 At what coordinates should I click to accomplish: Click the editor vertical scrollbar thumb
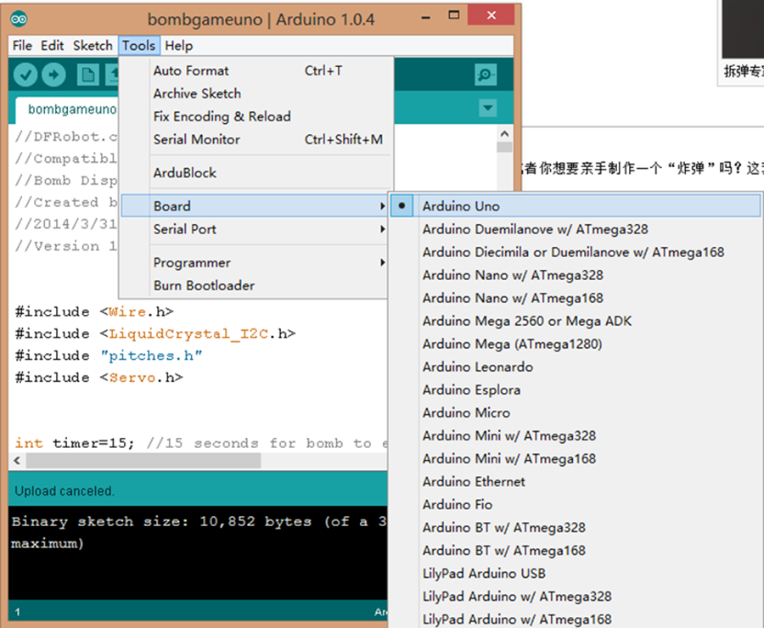click(504, 147)
